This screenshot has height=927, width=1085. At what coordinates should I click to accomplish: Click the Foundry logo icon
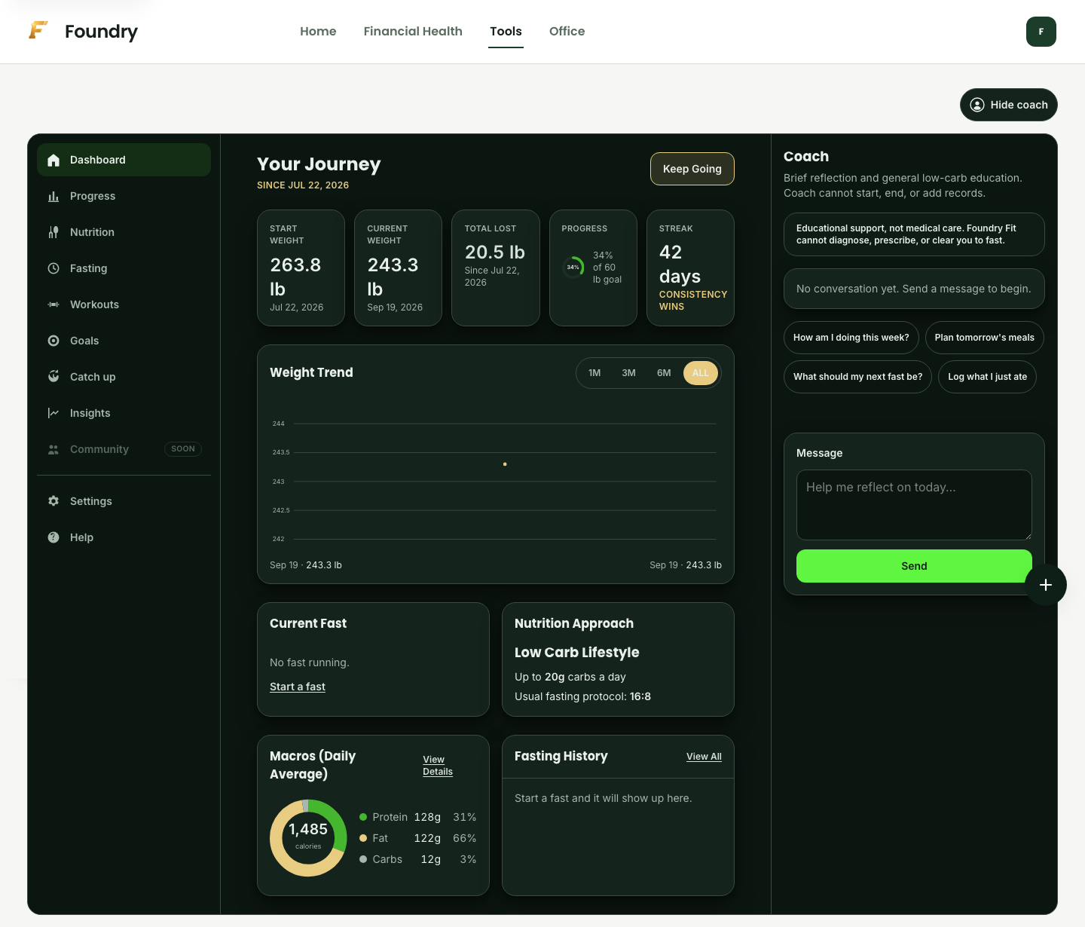[x=38, y=30]
